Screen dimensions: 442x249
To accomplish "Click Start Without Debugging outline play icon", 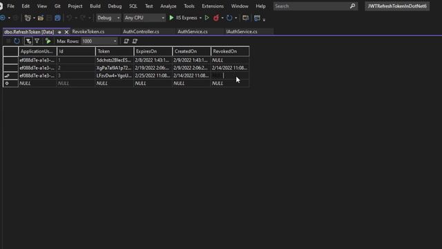I will (x=207, y=18).
